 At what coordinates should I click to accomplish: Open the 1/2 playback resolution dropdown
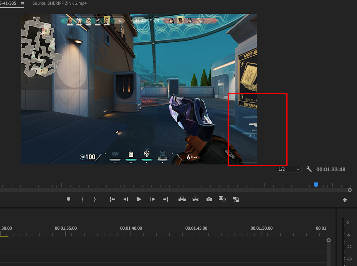tap(289, 169)
